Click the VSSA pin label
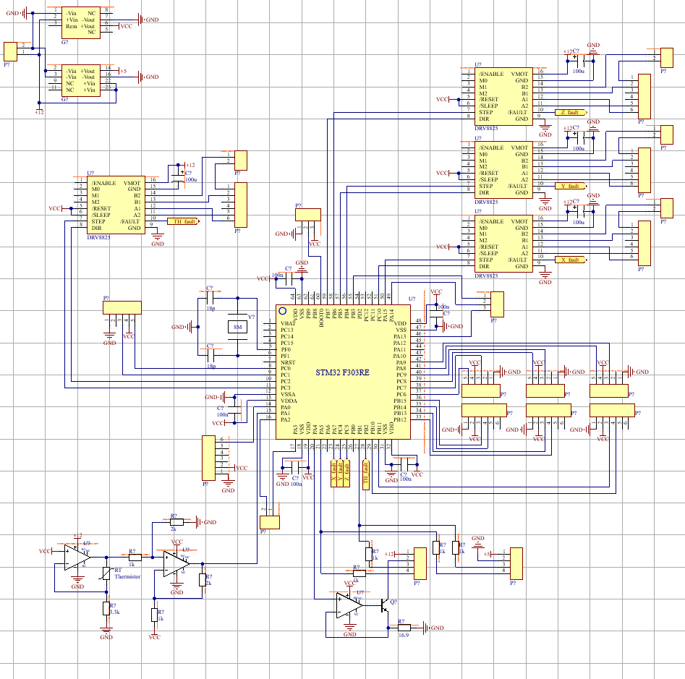The image size is (685, 679). tap(288, 394)
